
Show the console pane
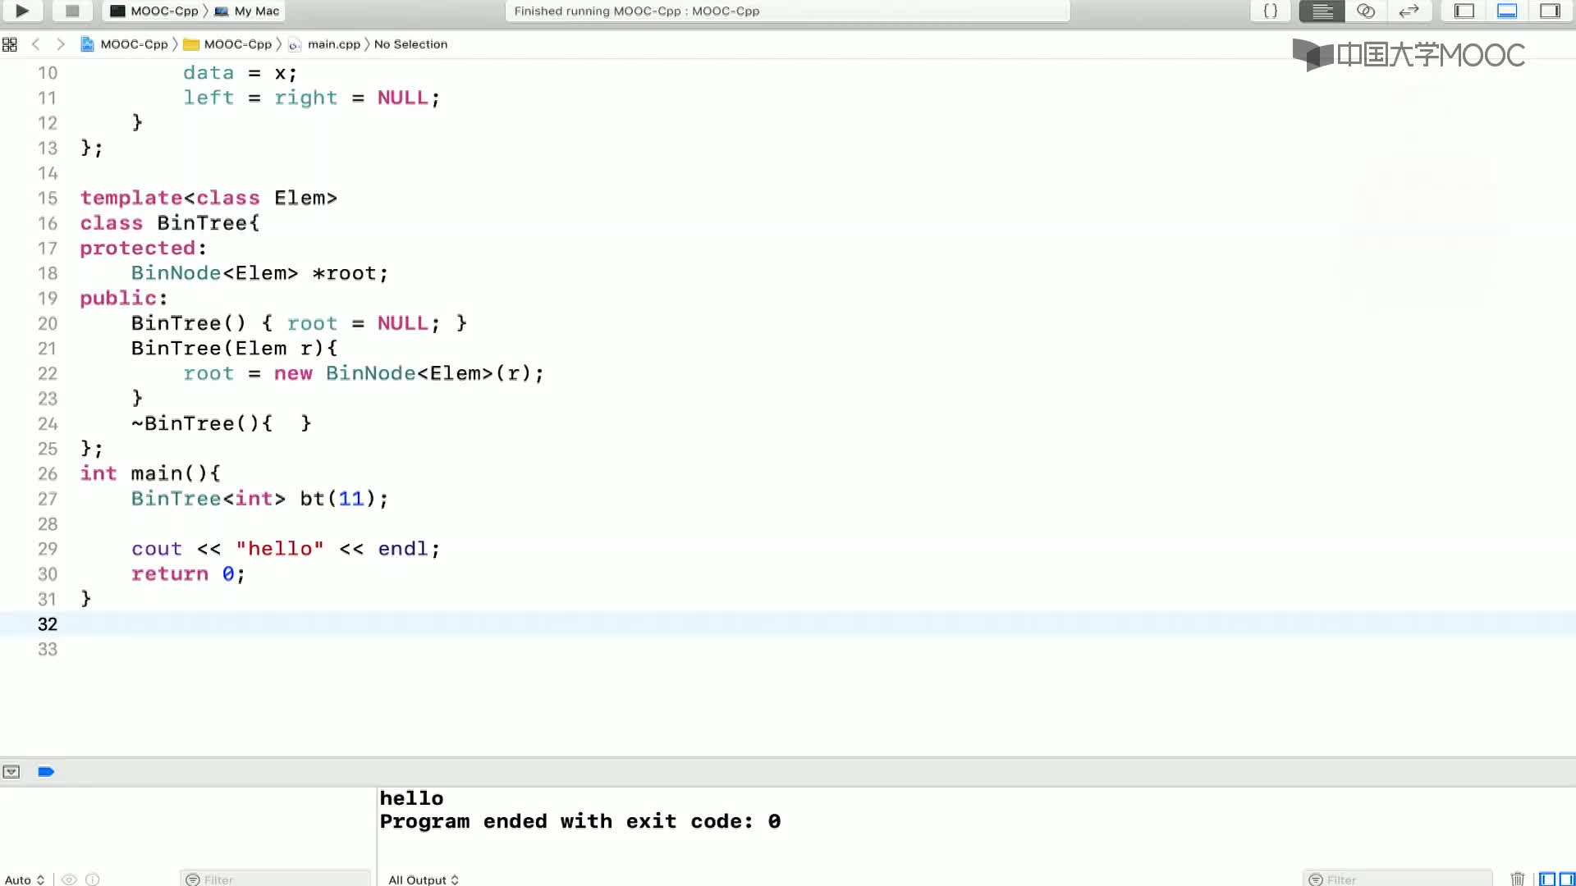1566,879
